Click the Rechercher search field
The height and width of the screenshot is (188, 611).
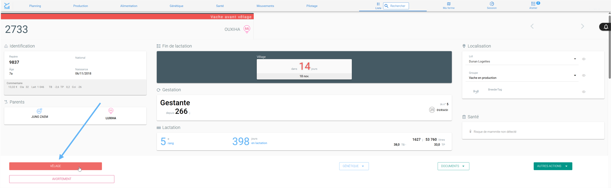(x=396, y=6)
